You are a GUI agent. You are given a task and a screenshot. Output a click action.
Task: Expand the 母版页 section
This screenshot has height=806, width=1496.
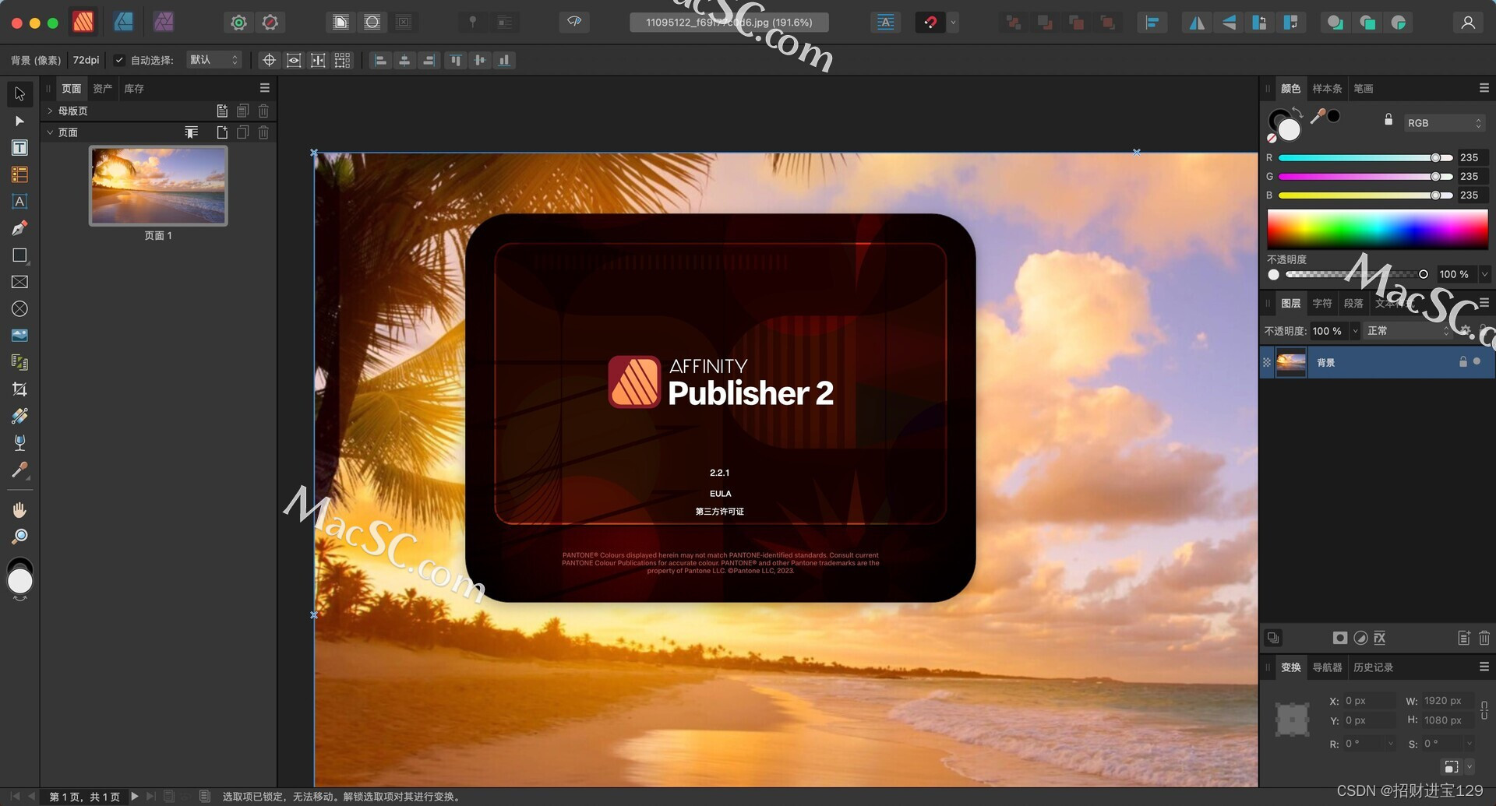click(50, 111)
